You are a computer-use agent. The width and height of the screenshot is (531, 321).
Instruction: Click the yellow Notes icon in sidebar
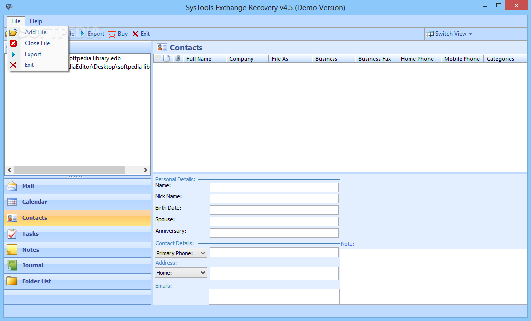(12, 250)
